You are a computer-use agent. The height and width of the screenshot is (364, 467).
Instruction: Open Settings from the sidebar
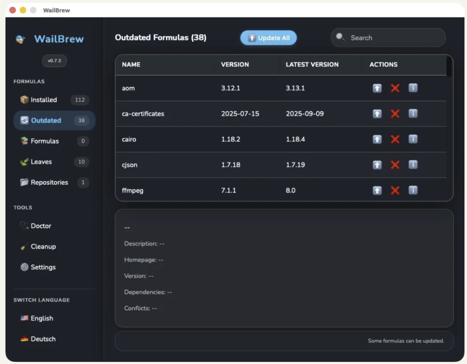[43, 267]
